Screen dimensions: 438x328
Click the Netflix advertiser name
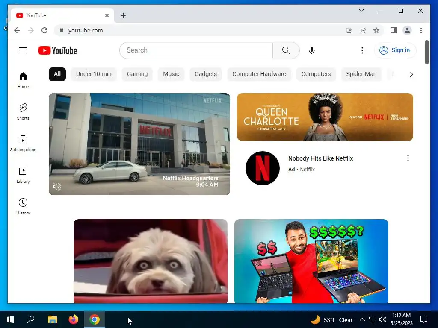[307, 169]
